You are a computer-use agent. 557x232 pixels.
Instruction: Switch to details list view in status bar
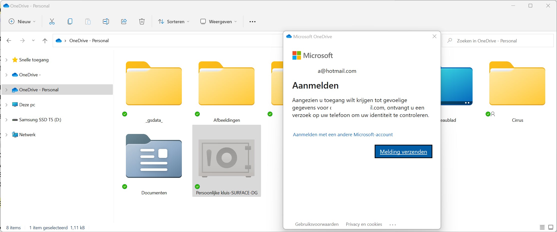point(542,227)
